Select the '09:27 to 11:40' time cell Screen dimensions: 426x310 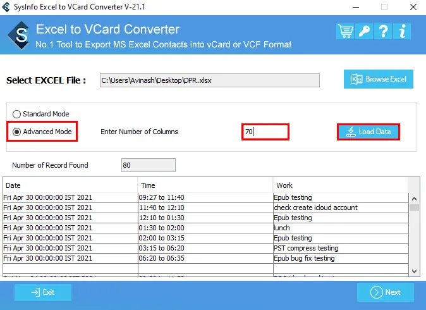205,197
